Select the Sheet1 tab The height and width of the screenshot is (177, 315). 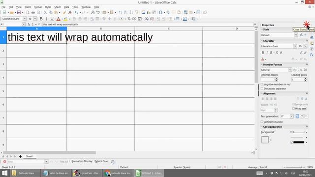30,156
